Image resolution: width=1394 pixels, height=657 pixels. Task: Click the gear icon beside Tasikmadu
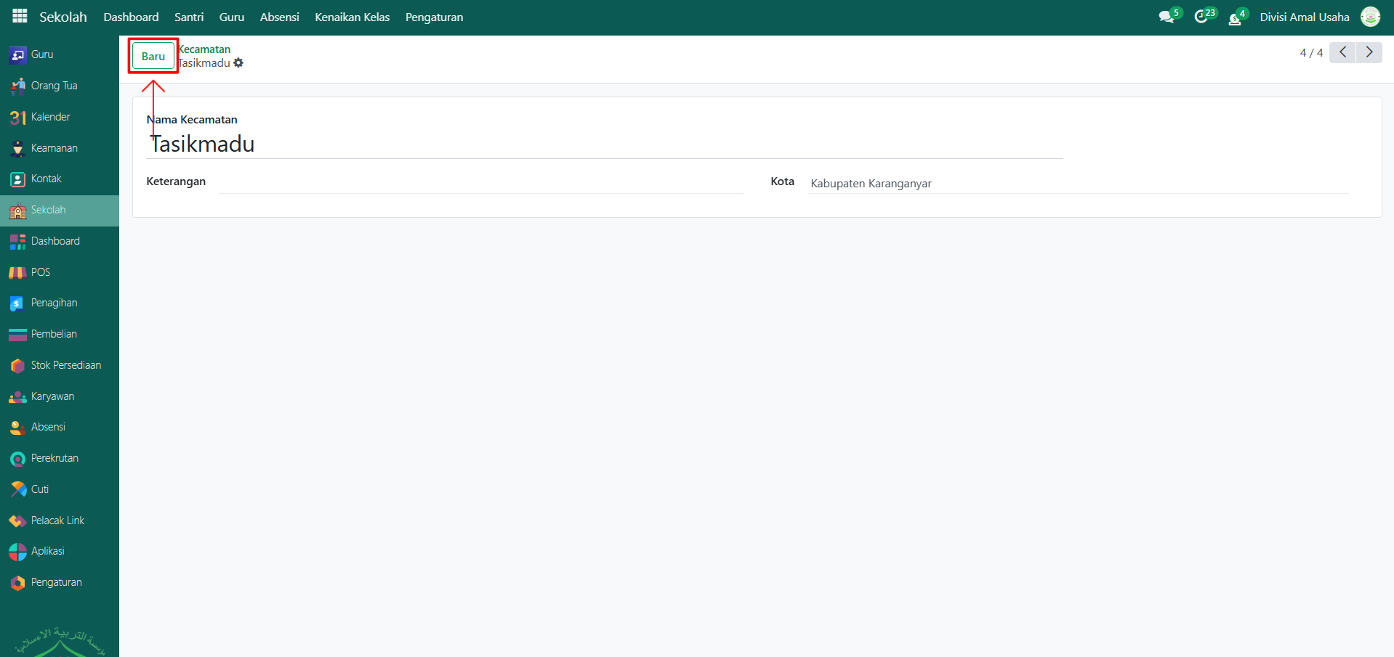238,63
